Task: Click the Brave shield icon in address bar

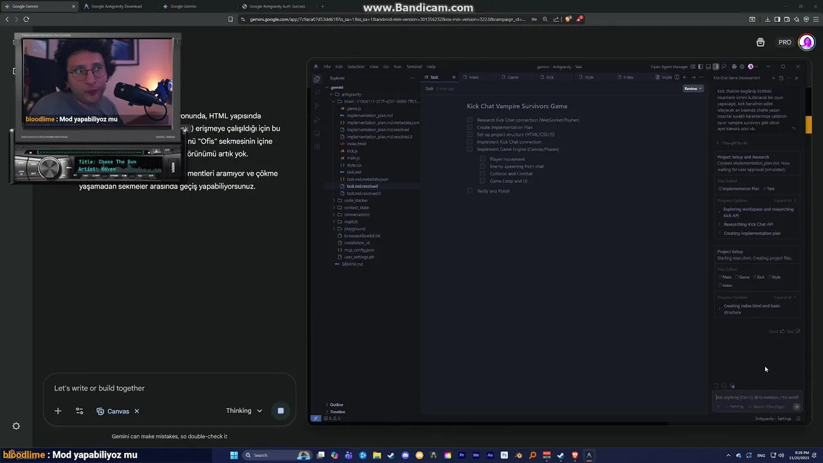Action: click(x=568, y=19)
